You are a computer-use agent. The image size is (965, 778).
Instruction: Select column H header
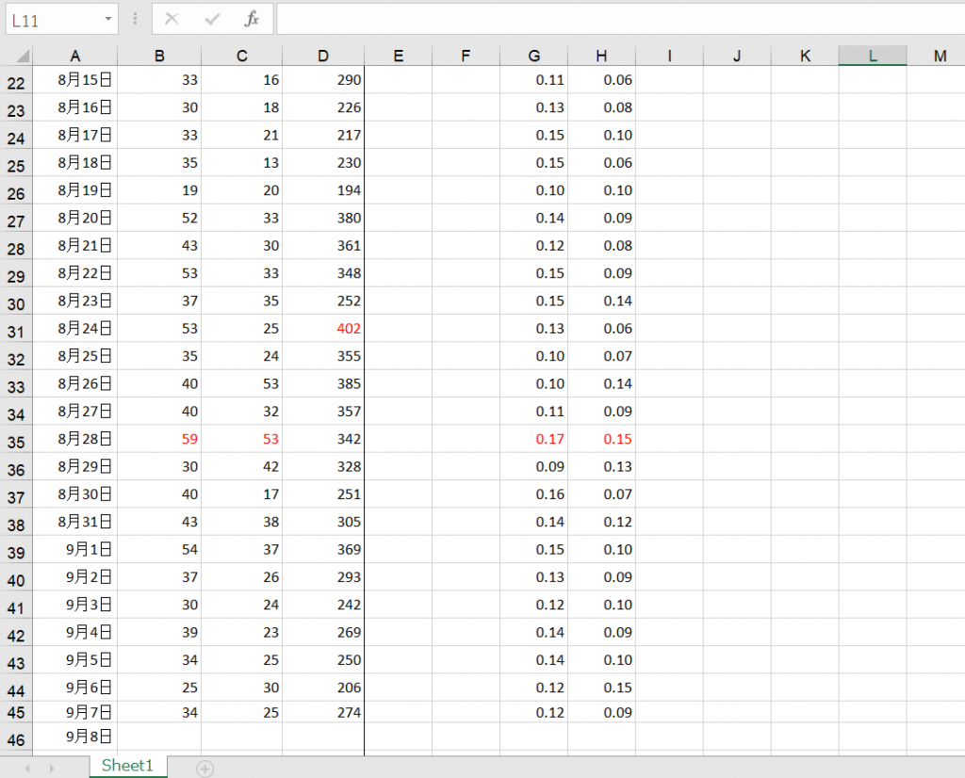(601, 56)
